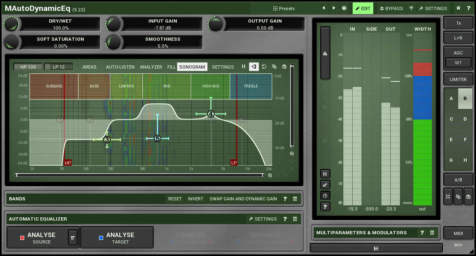This screenshot has height=256, width=476.
Task: Click the OUTPUT GAIN knob
Action: (216, 24)
